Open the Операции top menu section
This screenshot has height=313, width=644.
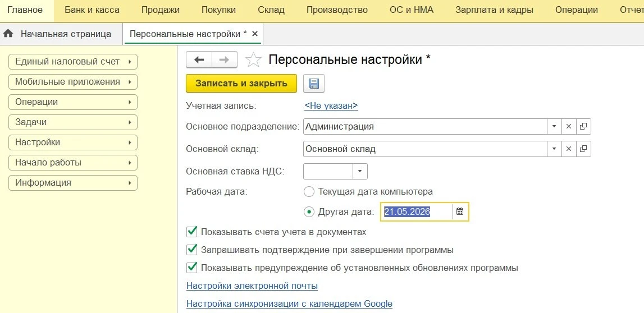[576, 10]
